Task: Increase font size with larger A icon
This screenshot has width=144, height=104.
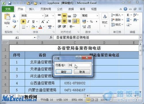Action: [43, 22]
